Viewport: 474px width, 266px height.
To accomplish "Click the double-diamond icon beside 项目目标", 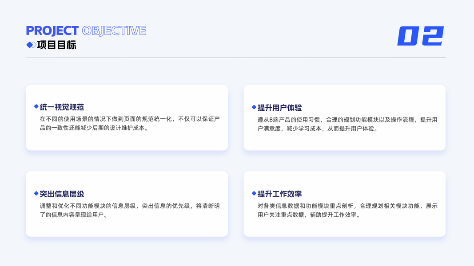I will (31, 45).
